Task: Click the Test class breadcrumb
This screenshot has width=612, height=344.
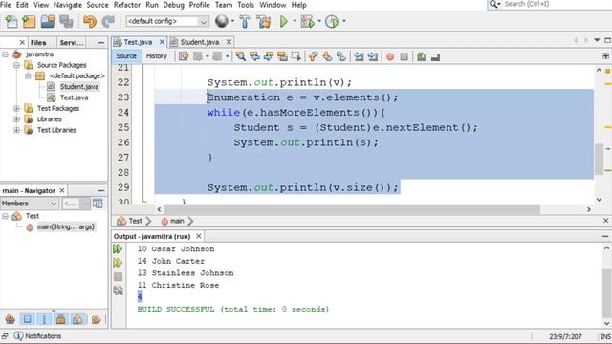Action: [x=136, y=221]
